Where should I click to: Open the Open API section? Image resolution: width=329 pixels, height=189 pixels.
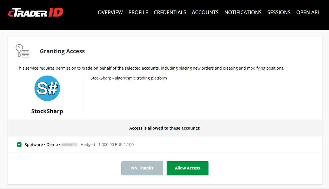(308, 12)
